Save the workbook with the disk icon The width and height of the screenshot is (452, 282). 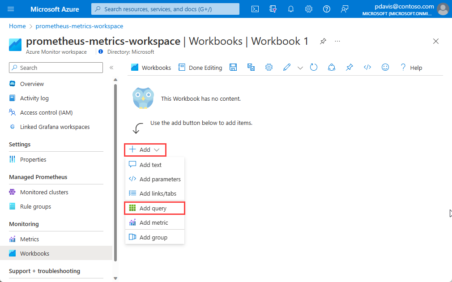point(233,68)
